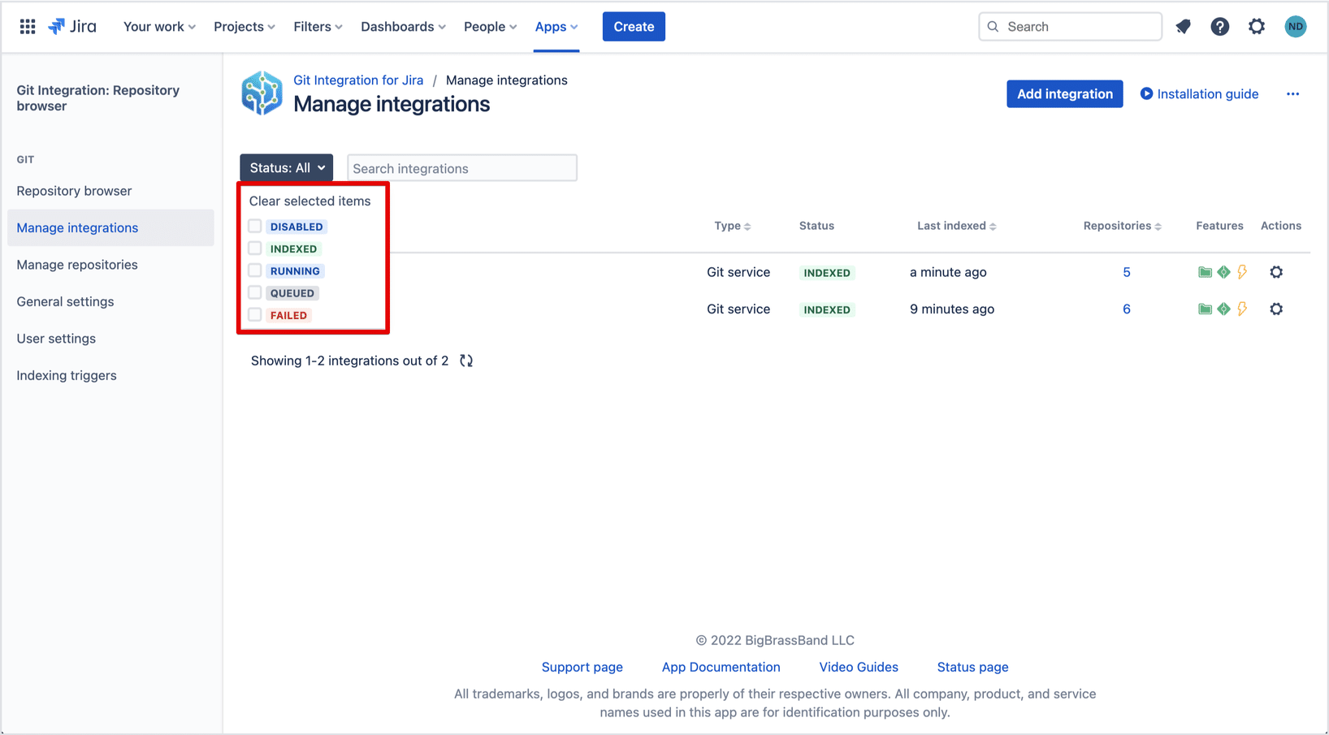Screen dimensions: 1329x735
Task: Click the folder feature icon in the 6-repository row
Action: [x=1205, y=309]
